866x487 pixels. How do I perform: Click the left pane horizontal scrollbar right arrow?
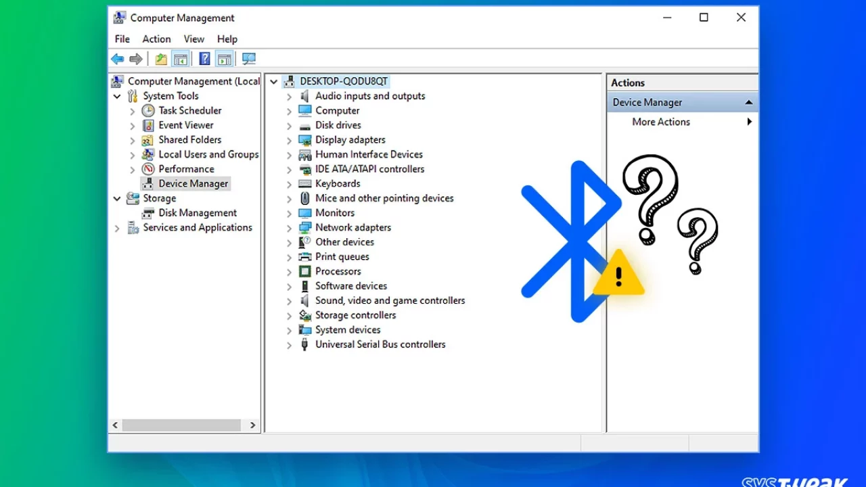(x=253, y=425)
